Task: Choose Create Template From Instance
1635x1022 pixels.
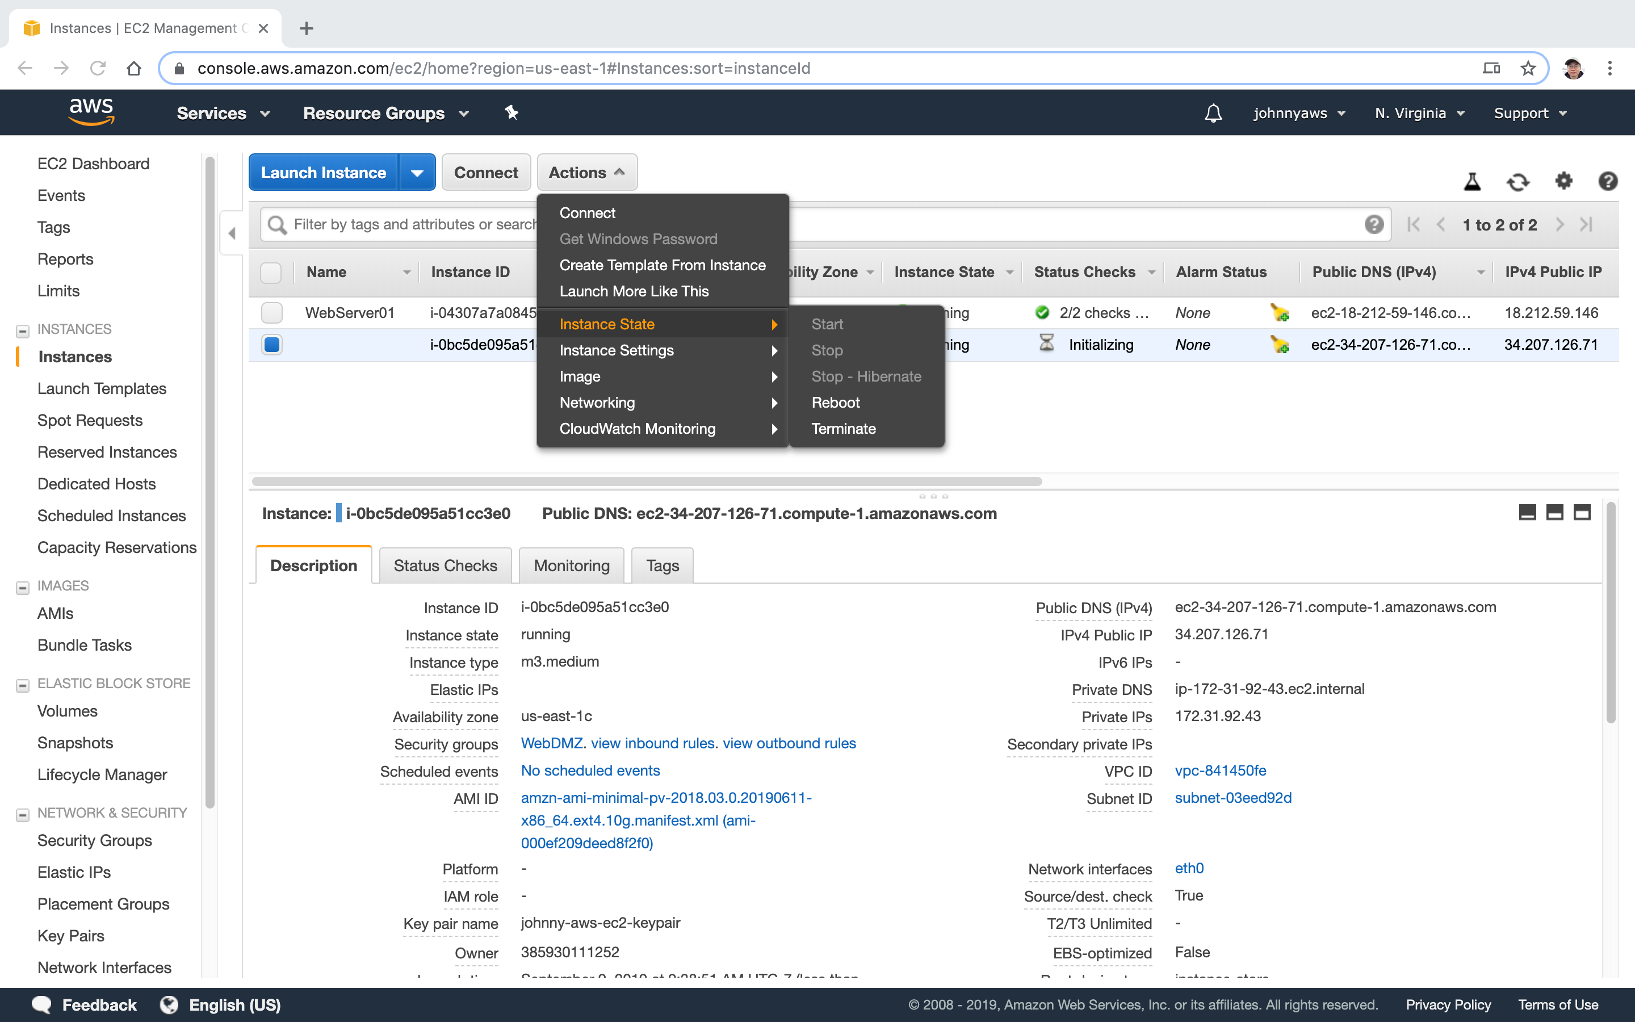Action: click(x=663, y=265)
